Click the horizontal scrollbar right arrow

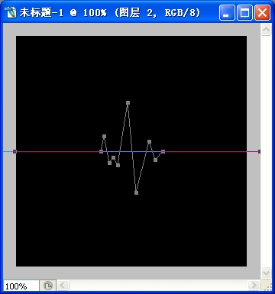pos(254,286)
